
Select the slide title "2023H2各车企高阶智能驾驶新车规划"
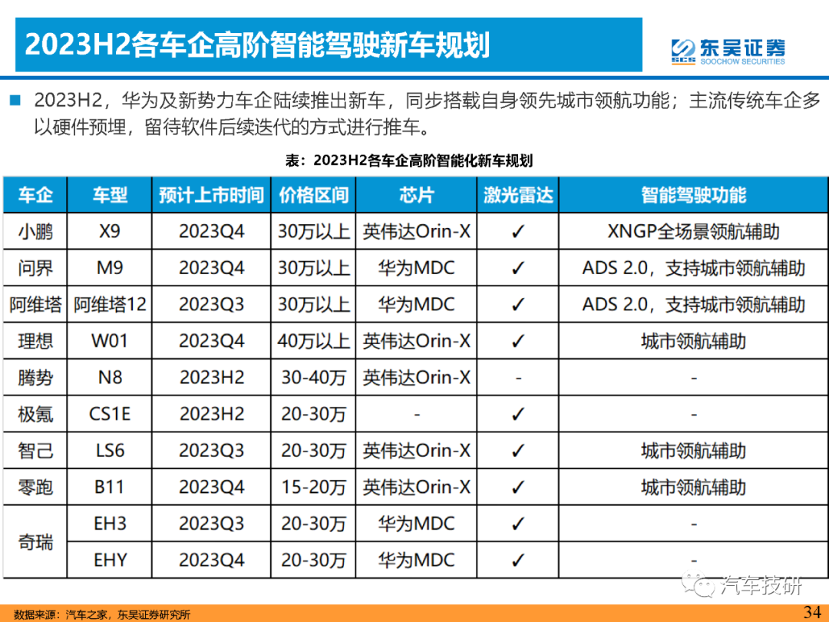coord(257,45)
